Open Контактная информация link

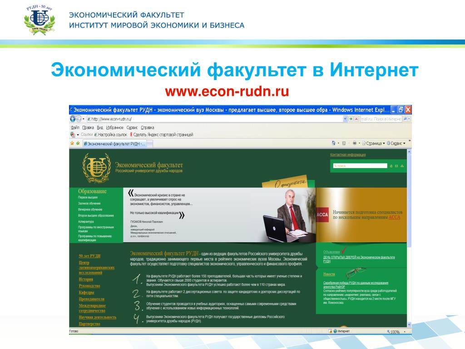pyautogui.click(x=348, y=155)
